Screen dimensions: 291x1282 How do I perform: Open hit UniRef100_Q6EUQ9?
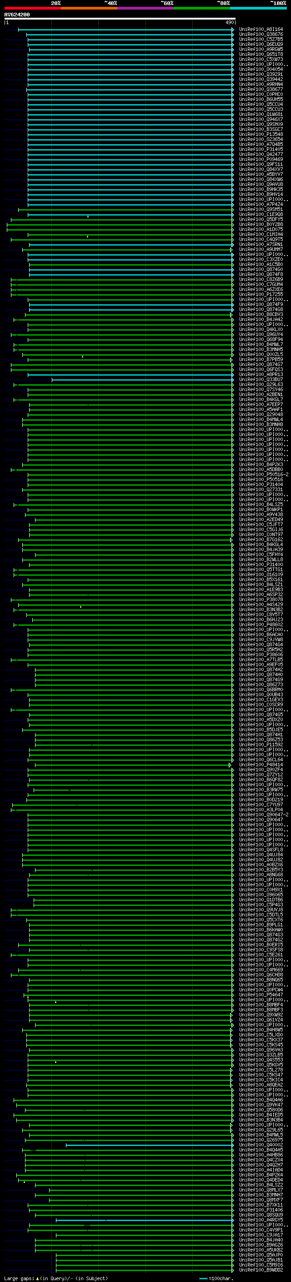261,44
